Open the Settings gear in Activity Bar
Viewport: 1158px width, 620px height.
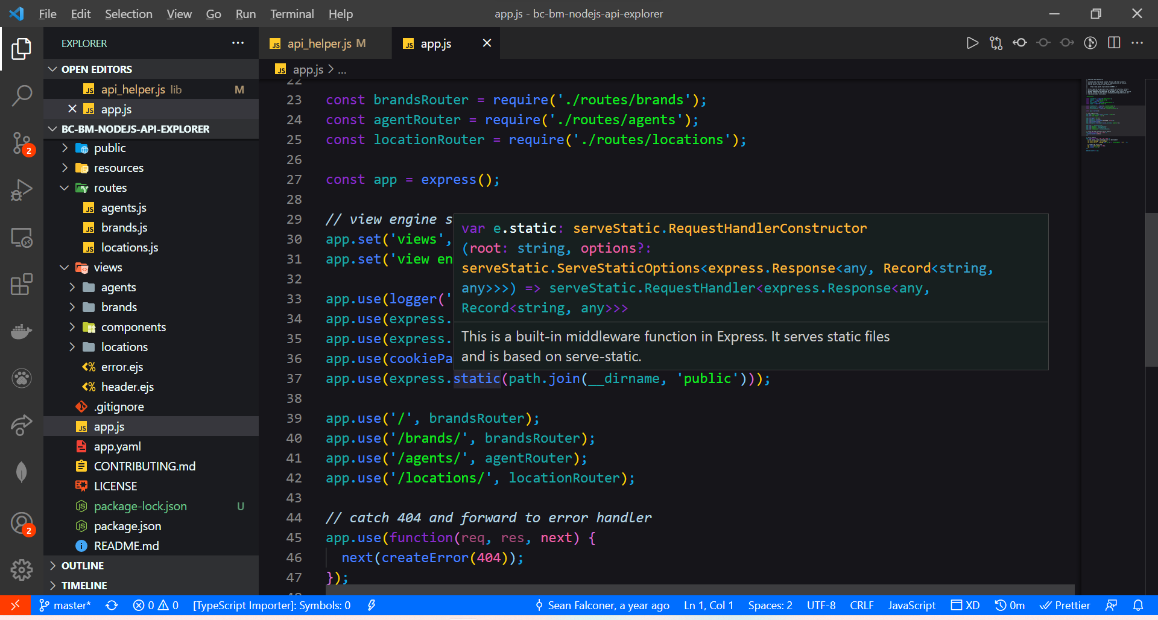(22, 569)
